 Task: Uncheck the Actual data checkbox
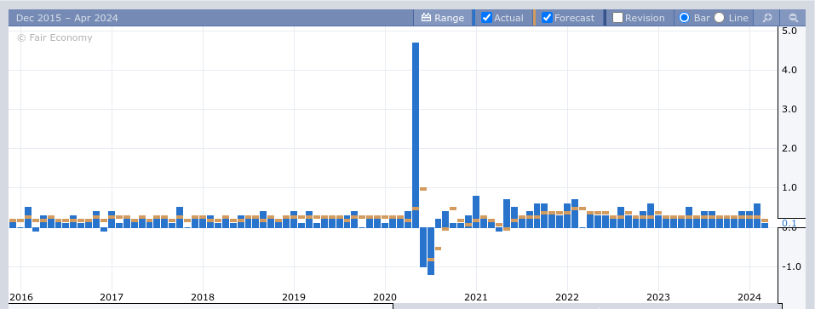tap(486, 18)
